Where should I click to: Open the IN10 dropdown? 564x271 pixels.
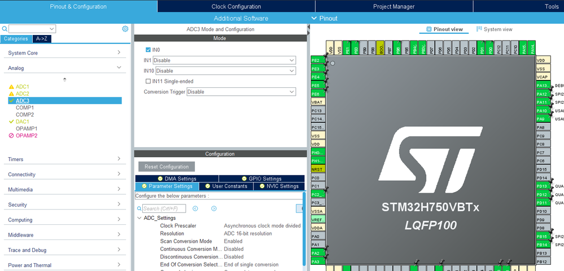[x=225, y=71]
